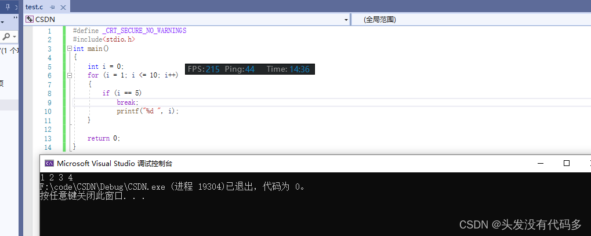
Task: Open the CSDN project scope dropdown arrow
Action: pyautogui.click(x=346, y=20)
